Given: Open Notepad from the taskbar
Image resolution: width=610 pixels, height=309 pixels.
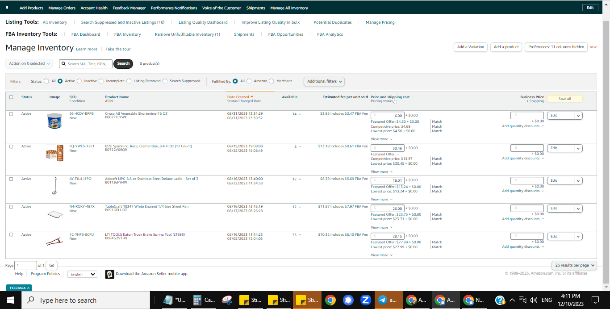Looking at the screenshot, I should pos(175,300).
